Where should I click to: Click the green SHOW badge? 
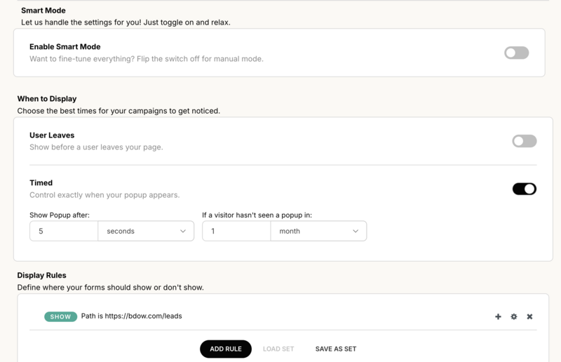[60, 316]
